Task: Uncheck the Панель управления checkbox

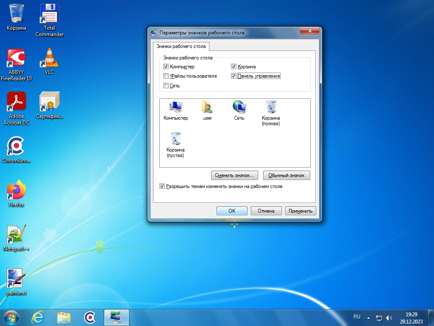Action: 234,76
